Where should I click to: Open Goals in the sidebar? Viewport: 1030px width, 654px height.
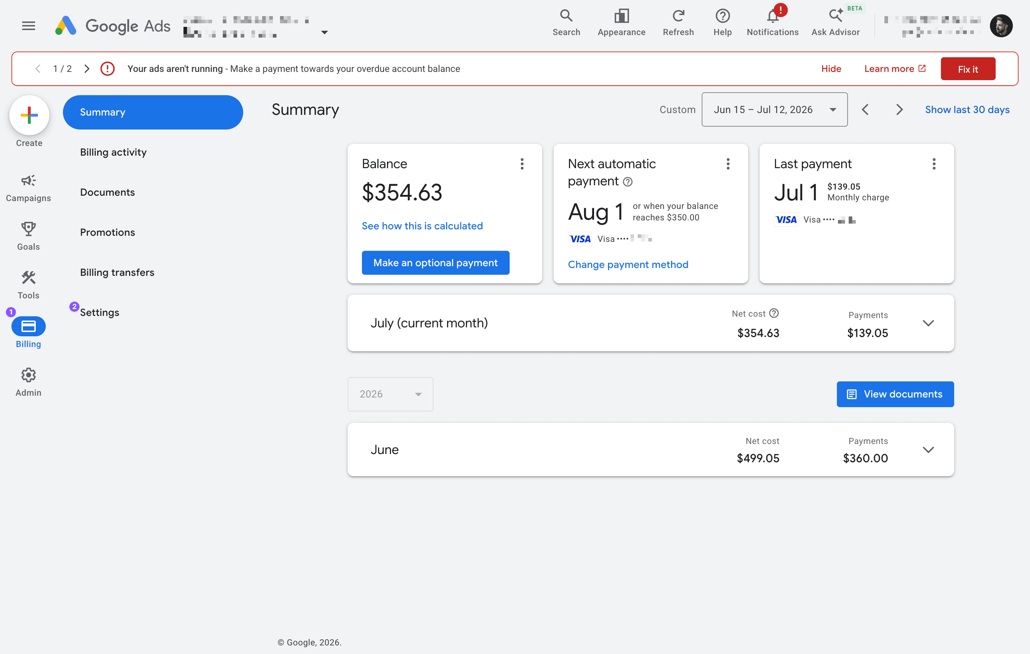[28, 236]
